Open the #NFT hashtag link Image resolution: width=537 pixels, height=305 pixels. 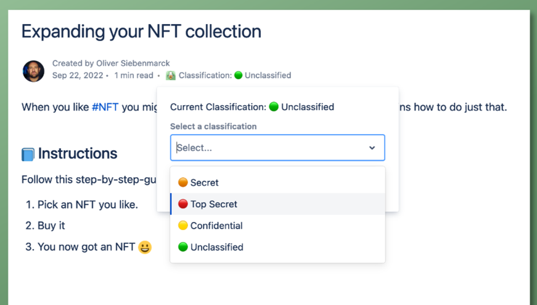pos(105,107)
